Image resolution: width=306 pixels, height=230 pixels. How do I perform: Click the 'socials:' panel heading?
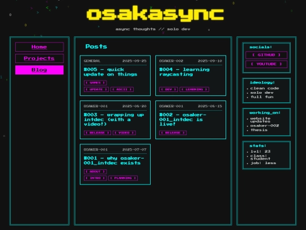point(261,47)
